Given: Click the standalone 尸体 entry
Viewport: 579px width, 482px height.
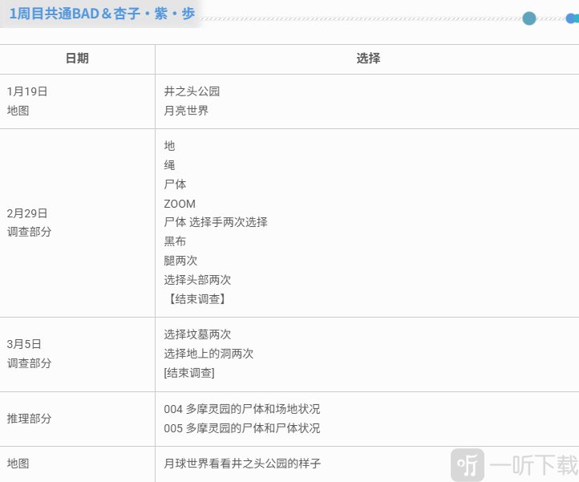Looking at the screenshot, I should [x=175, y=184].
